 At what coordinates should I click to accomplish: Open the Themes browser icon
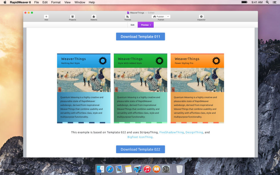click(127, 17)
